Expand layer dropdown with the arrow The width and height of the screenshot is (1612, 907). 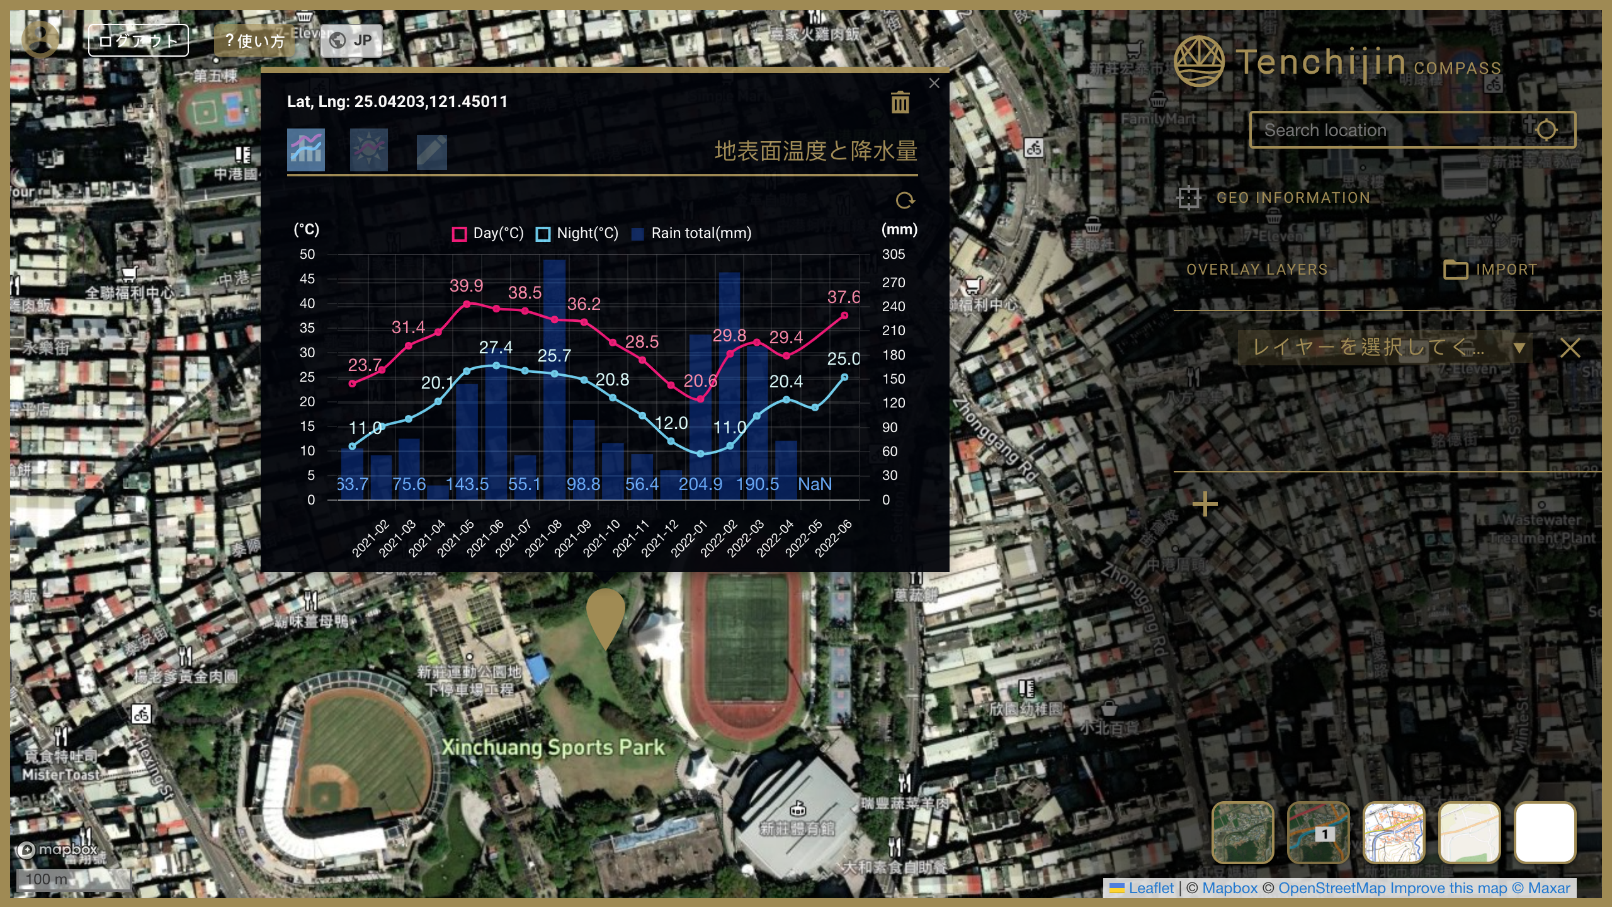pyautogui.click(x=1519, y=348)
